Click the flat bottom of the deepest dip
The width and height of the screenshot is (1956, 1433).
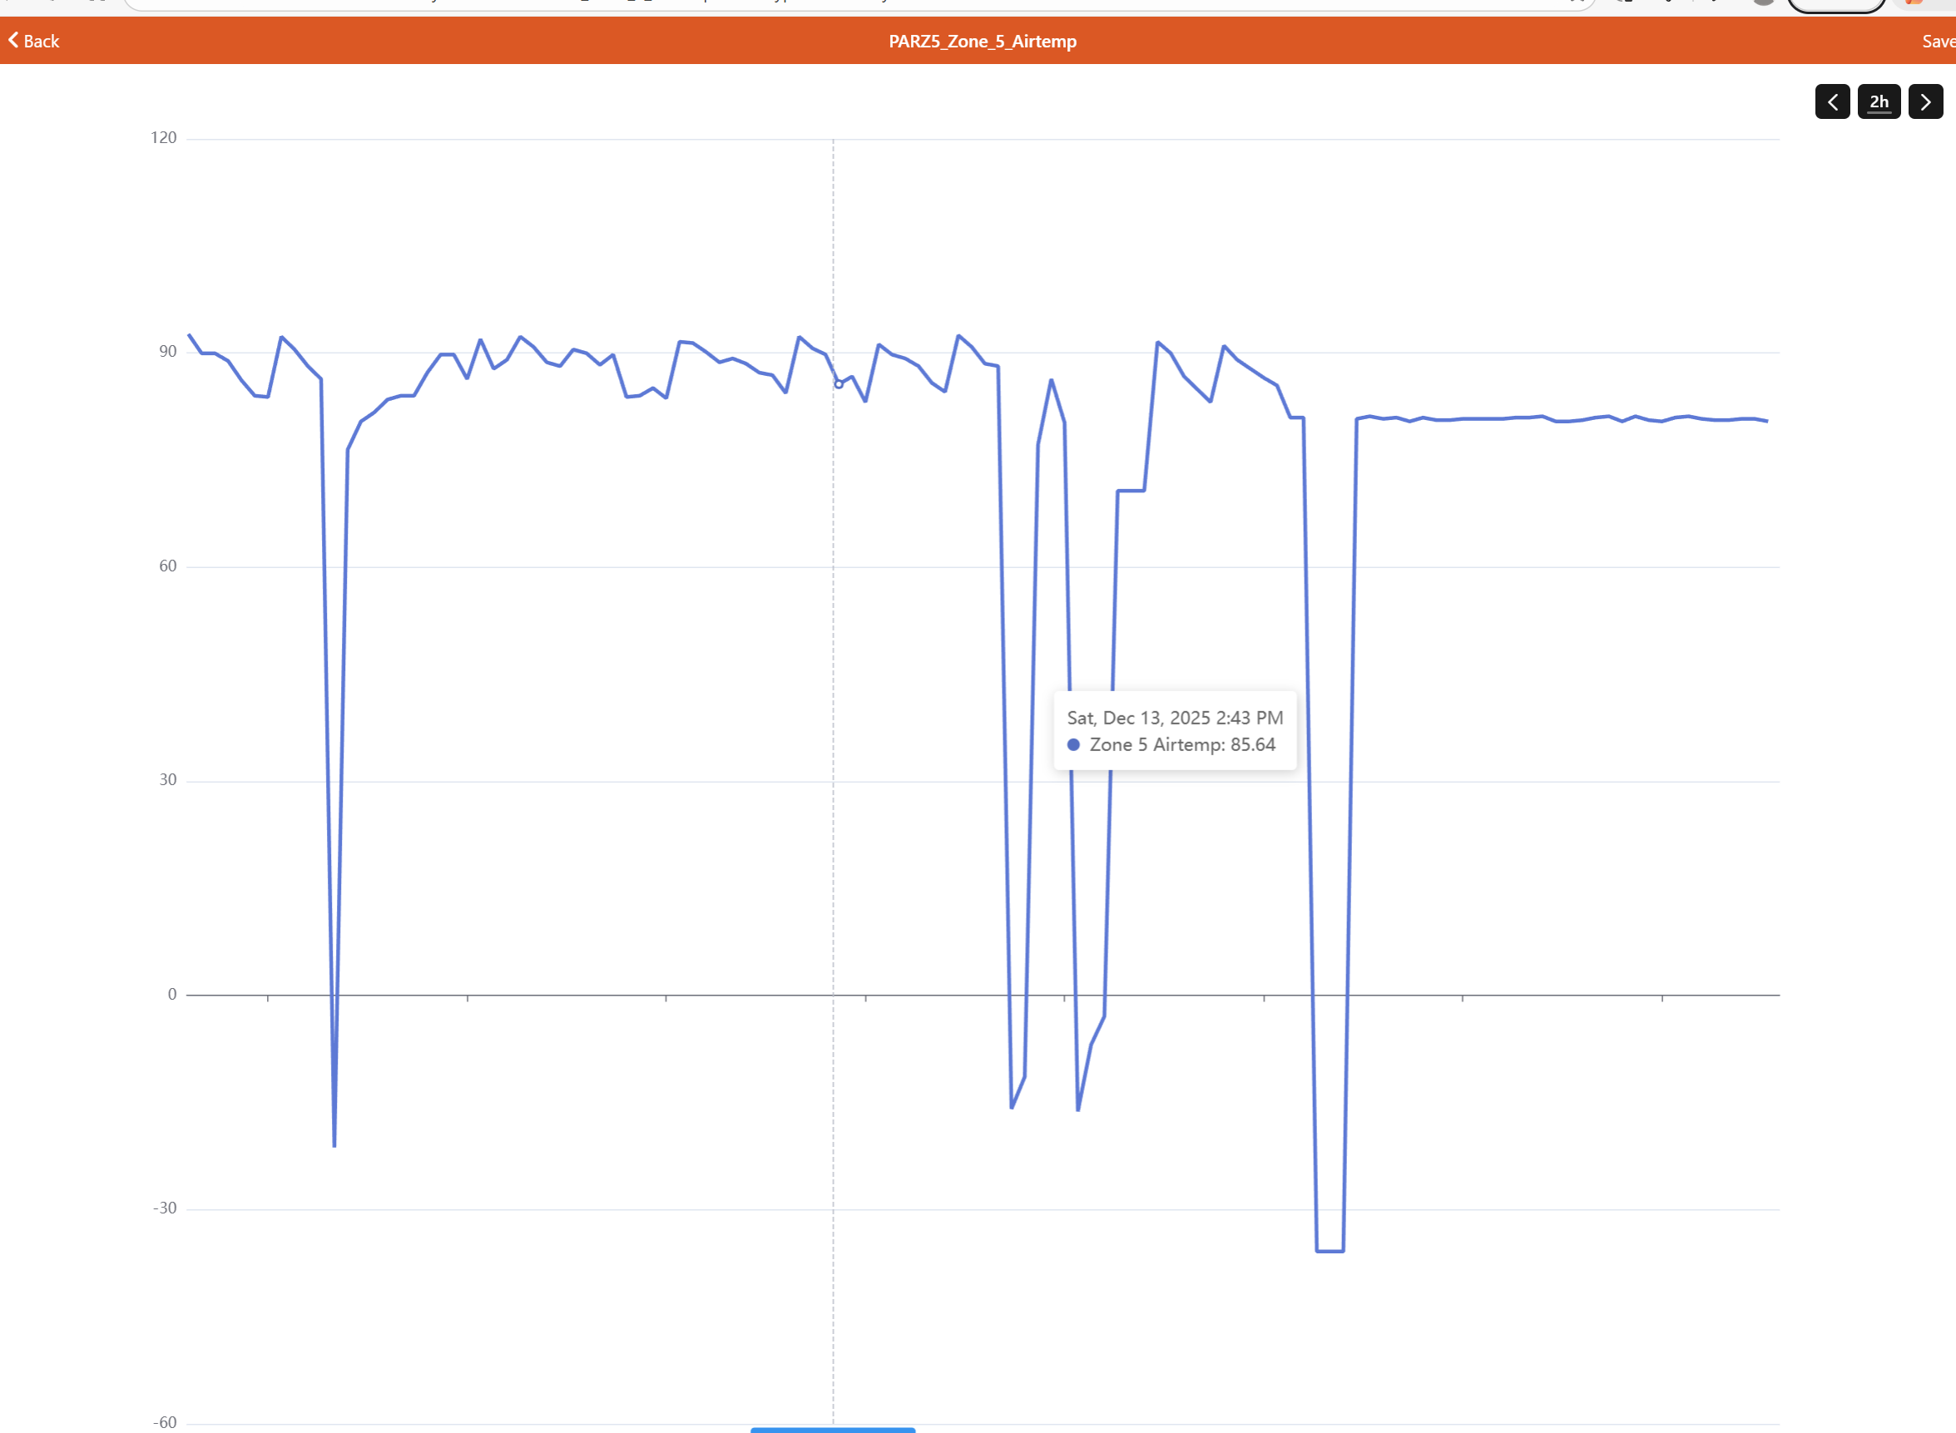[1330, 1251]
